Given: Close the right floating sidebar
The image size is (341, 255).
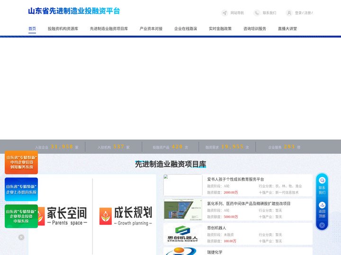Looking at the screenshot, I should pyautogui.click(x=322, y=225).
